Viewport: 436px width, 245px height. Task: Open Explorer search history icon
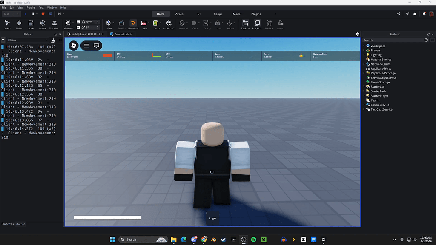coord(426,40)
